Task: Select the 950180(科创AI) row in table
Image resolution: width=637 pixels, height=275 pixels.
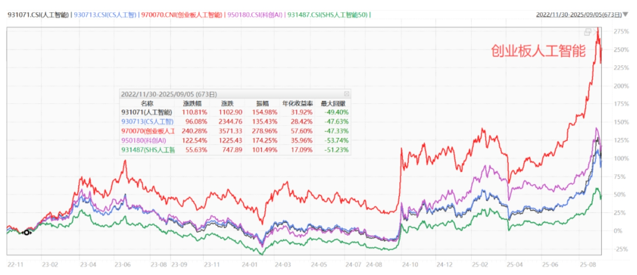Action: [x=235, y=141]
